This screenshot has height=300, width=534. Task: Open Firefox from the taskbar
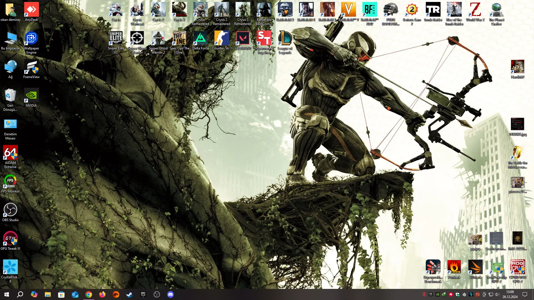tap(102, 294)
